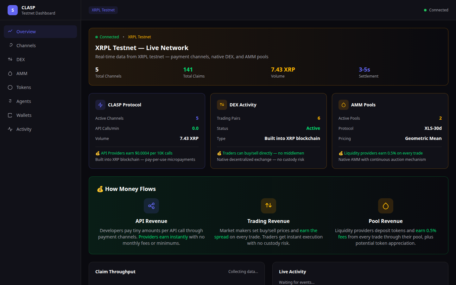The image size is (456, 285).
Task: Open the Tokens section from the sidebar
Action: tap(23, 87)
